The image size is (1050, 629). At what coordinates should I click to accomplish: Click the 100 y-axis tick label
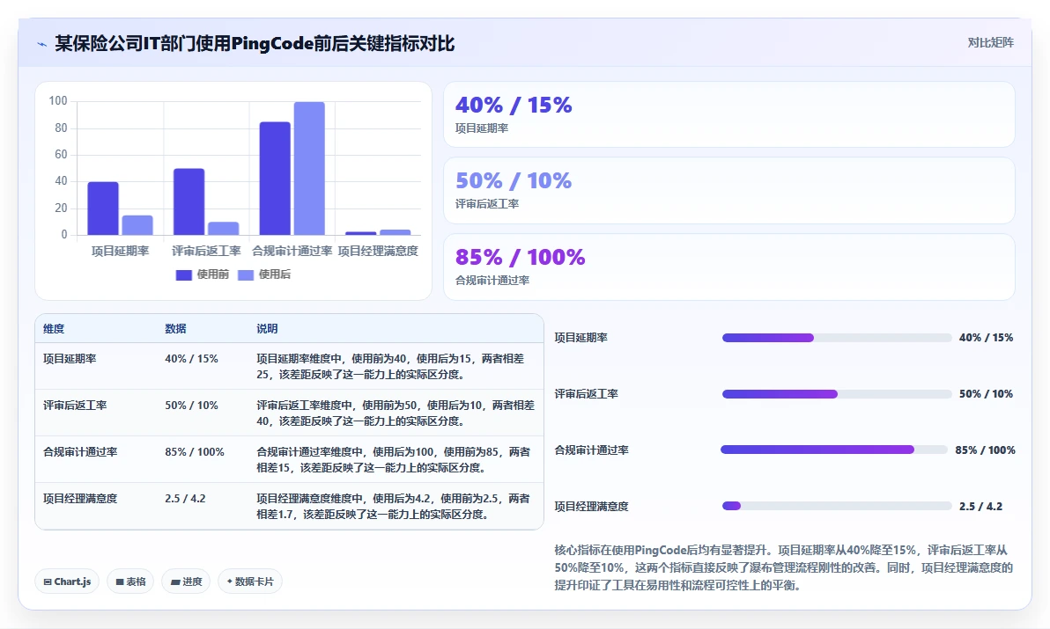[x=58, y=101]
